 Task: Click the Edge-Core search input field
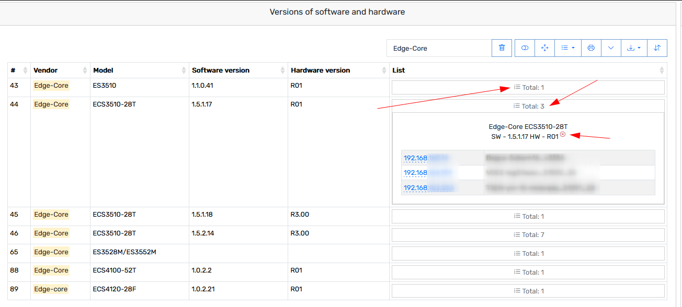point(439,48)
